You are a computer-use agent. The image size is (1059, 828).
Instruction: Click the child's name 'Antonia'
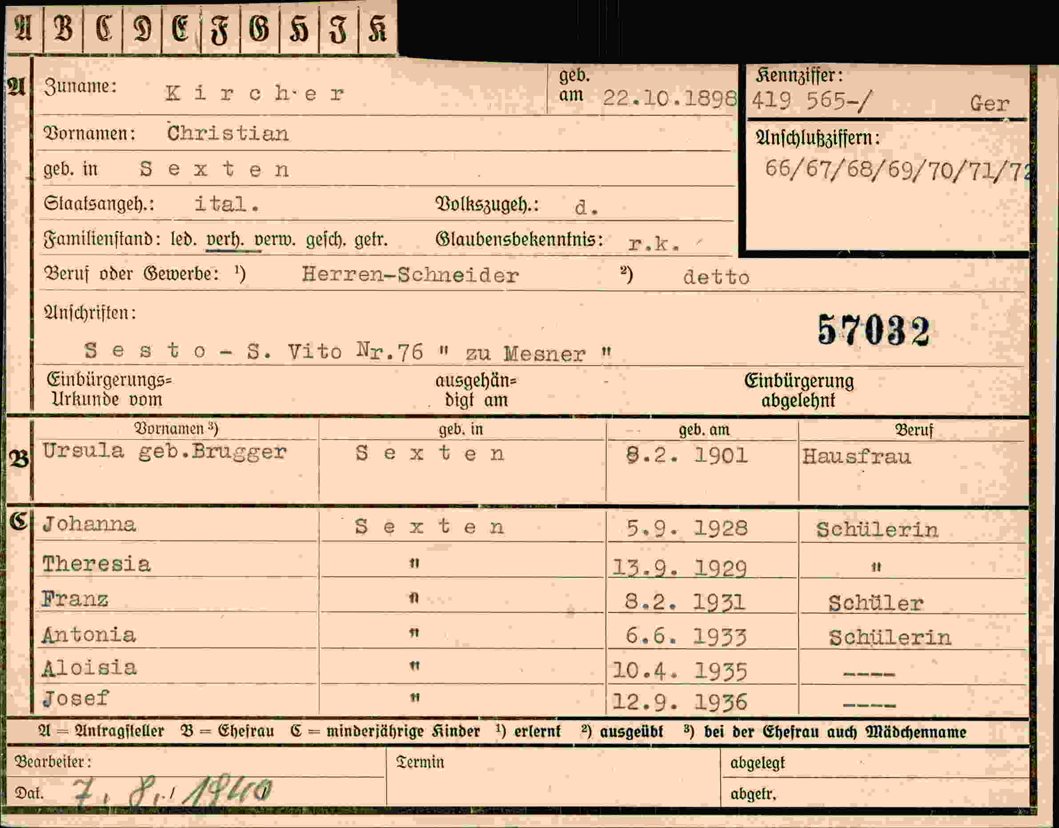tap(89, 635)
